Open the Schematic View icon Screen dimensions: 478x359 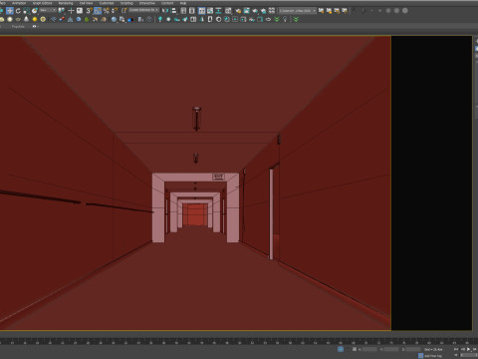[218, 11]
